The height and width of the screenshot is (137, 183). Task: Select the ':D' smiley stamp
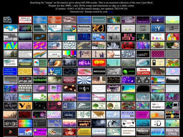158,123
